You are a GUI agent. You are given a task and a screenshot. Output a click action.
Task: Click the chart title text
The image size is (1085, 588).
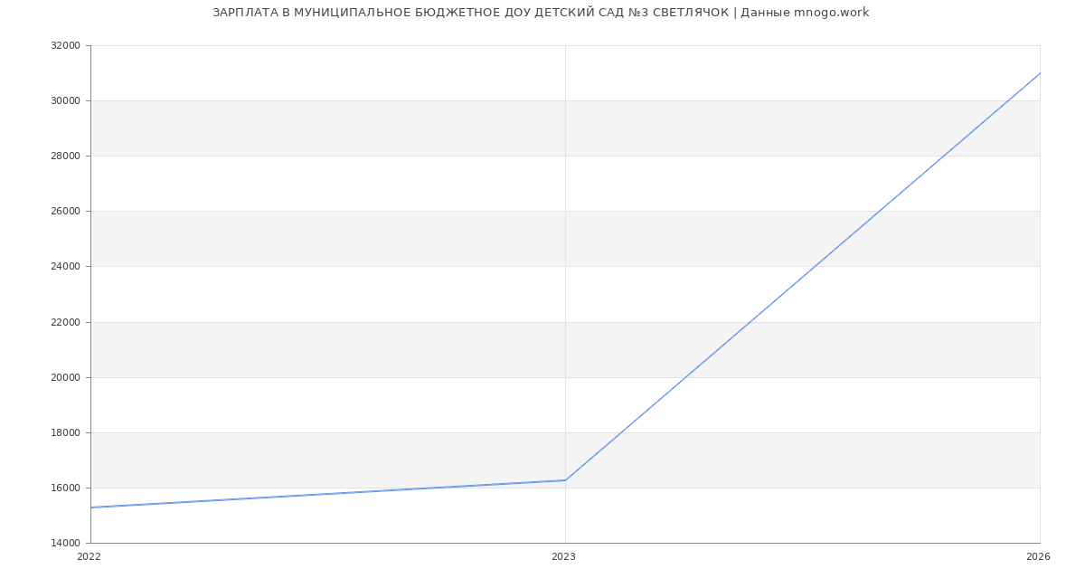pyautogui.click(x=541, y=13)
